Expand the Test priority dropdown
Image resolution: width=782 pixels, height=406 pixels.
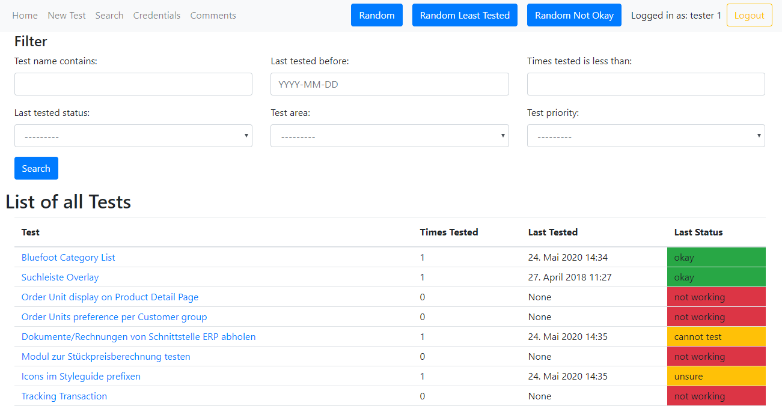tap(646, 136)
